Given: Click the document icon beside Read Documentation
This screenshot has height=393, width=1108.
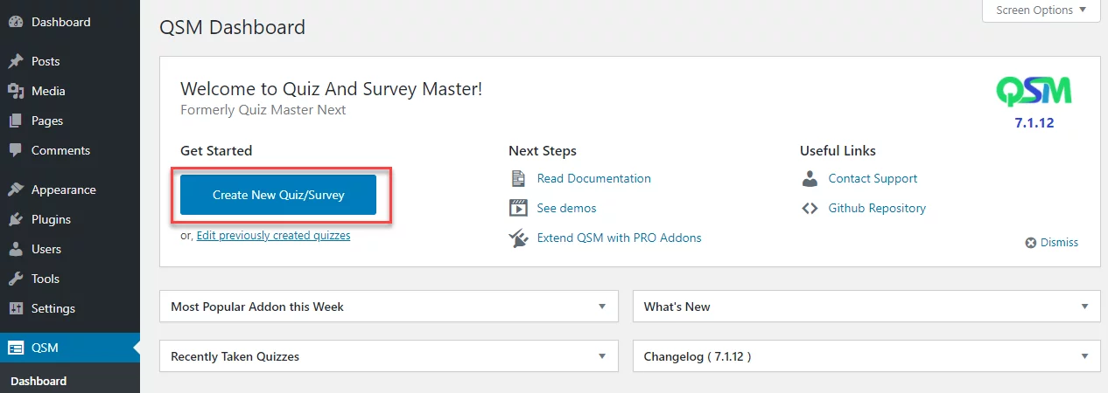Looking at the screenshot, I should (518, 178).
